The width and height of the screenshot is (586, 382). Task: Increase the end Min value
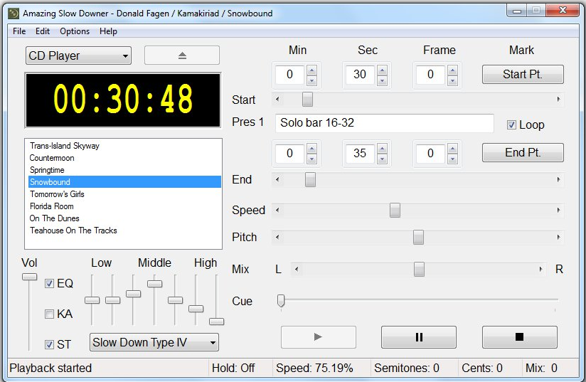pos(311,149)
